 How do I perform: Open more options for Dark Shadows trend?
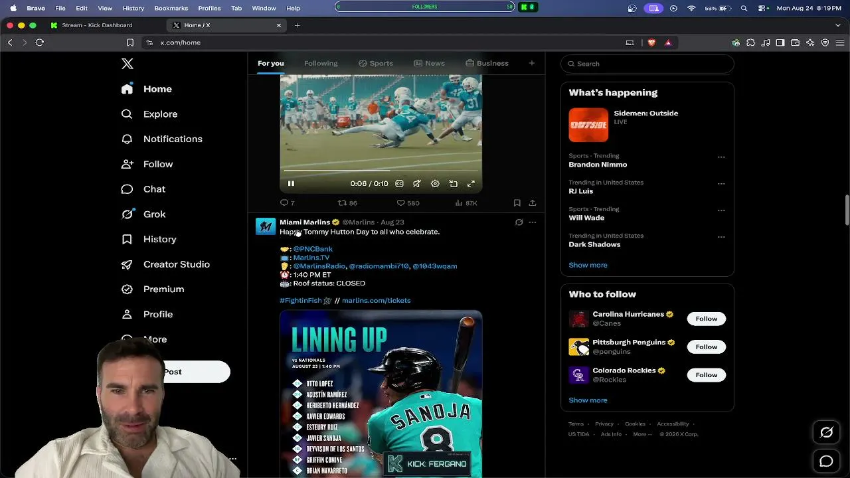721,237
